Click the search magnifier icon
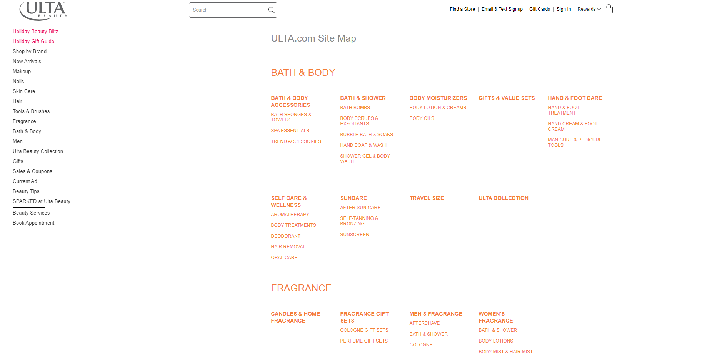The width and height of the screenshot is (717, 356). [271, 10]
